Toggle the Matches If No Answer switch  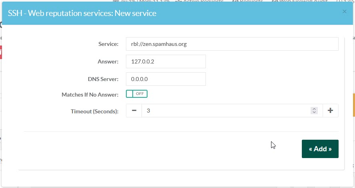point(137,94)
